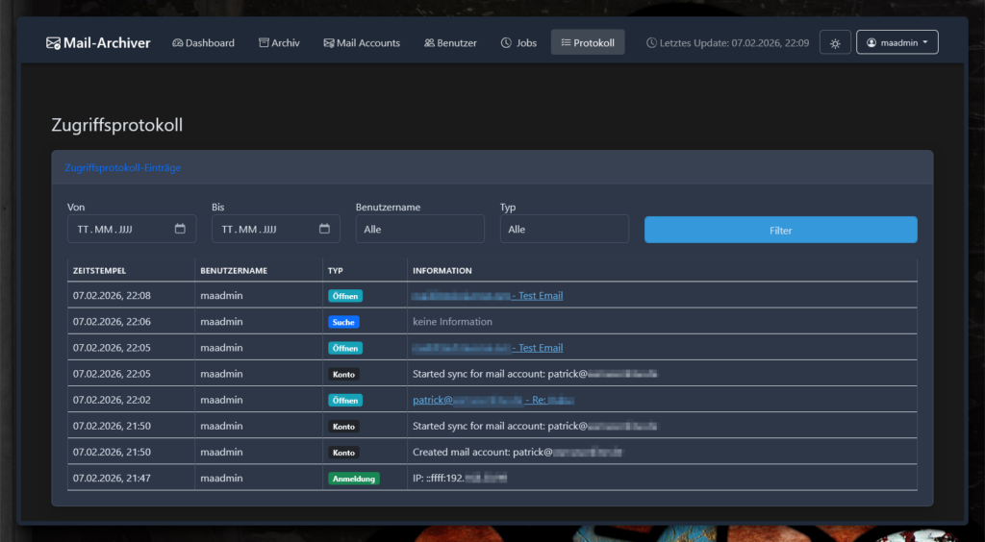Click the Mail-Archiver envelope logo
Screen dimensions: 985x542
[x=53, y=43]
